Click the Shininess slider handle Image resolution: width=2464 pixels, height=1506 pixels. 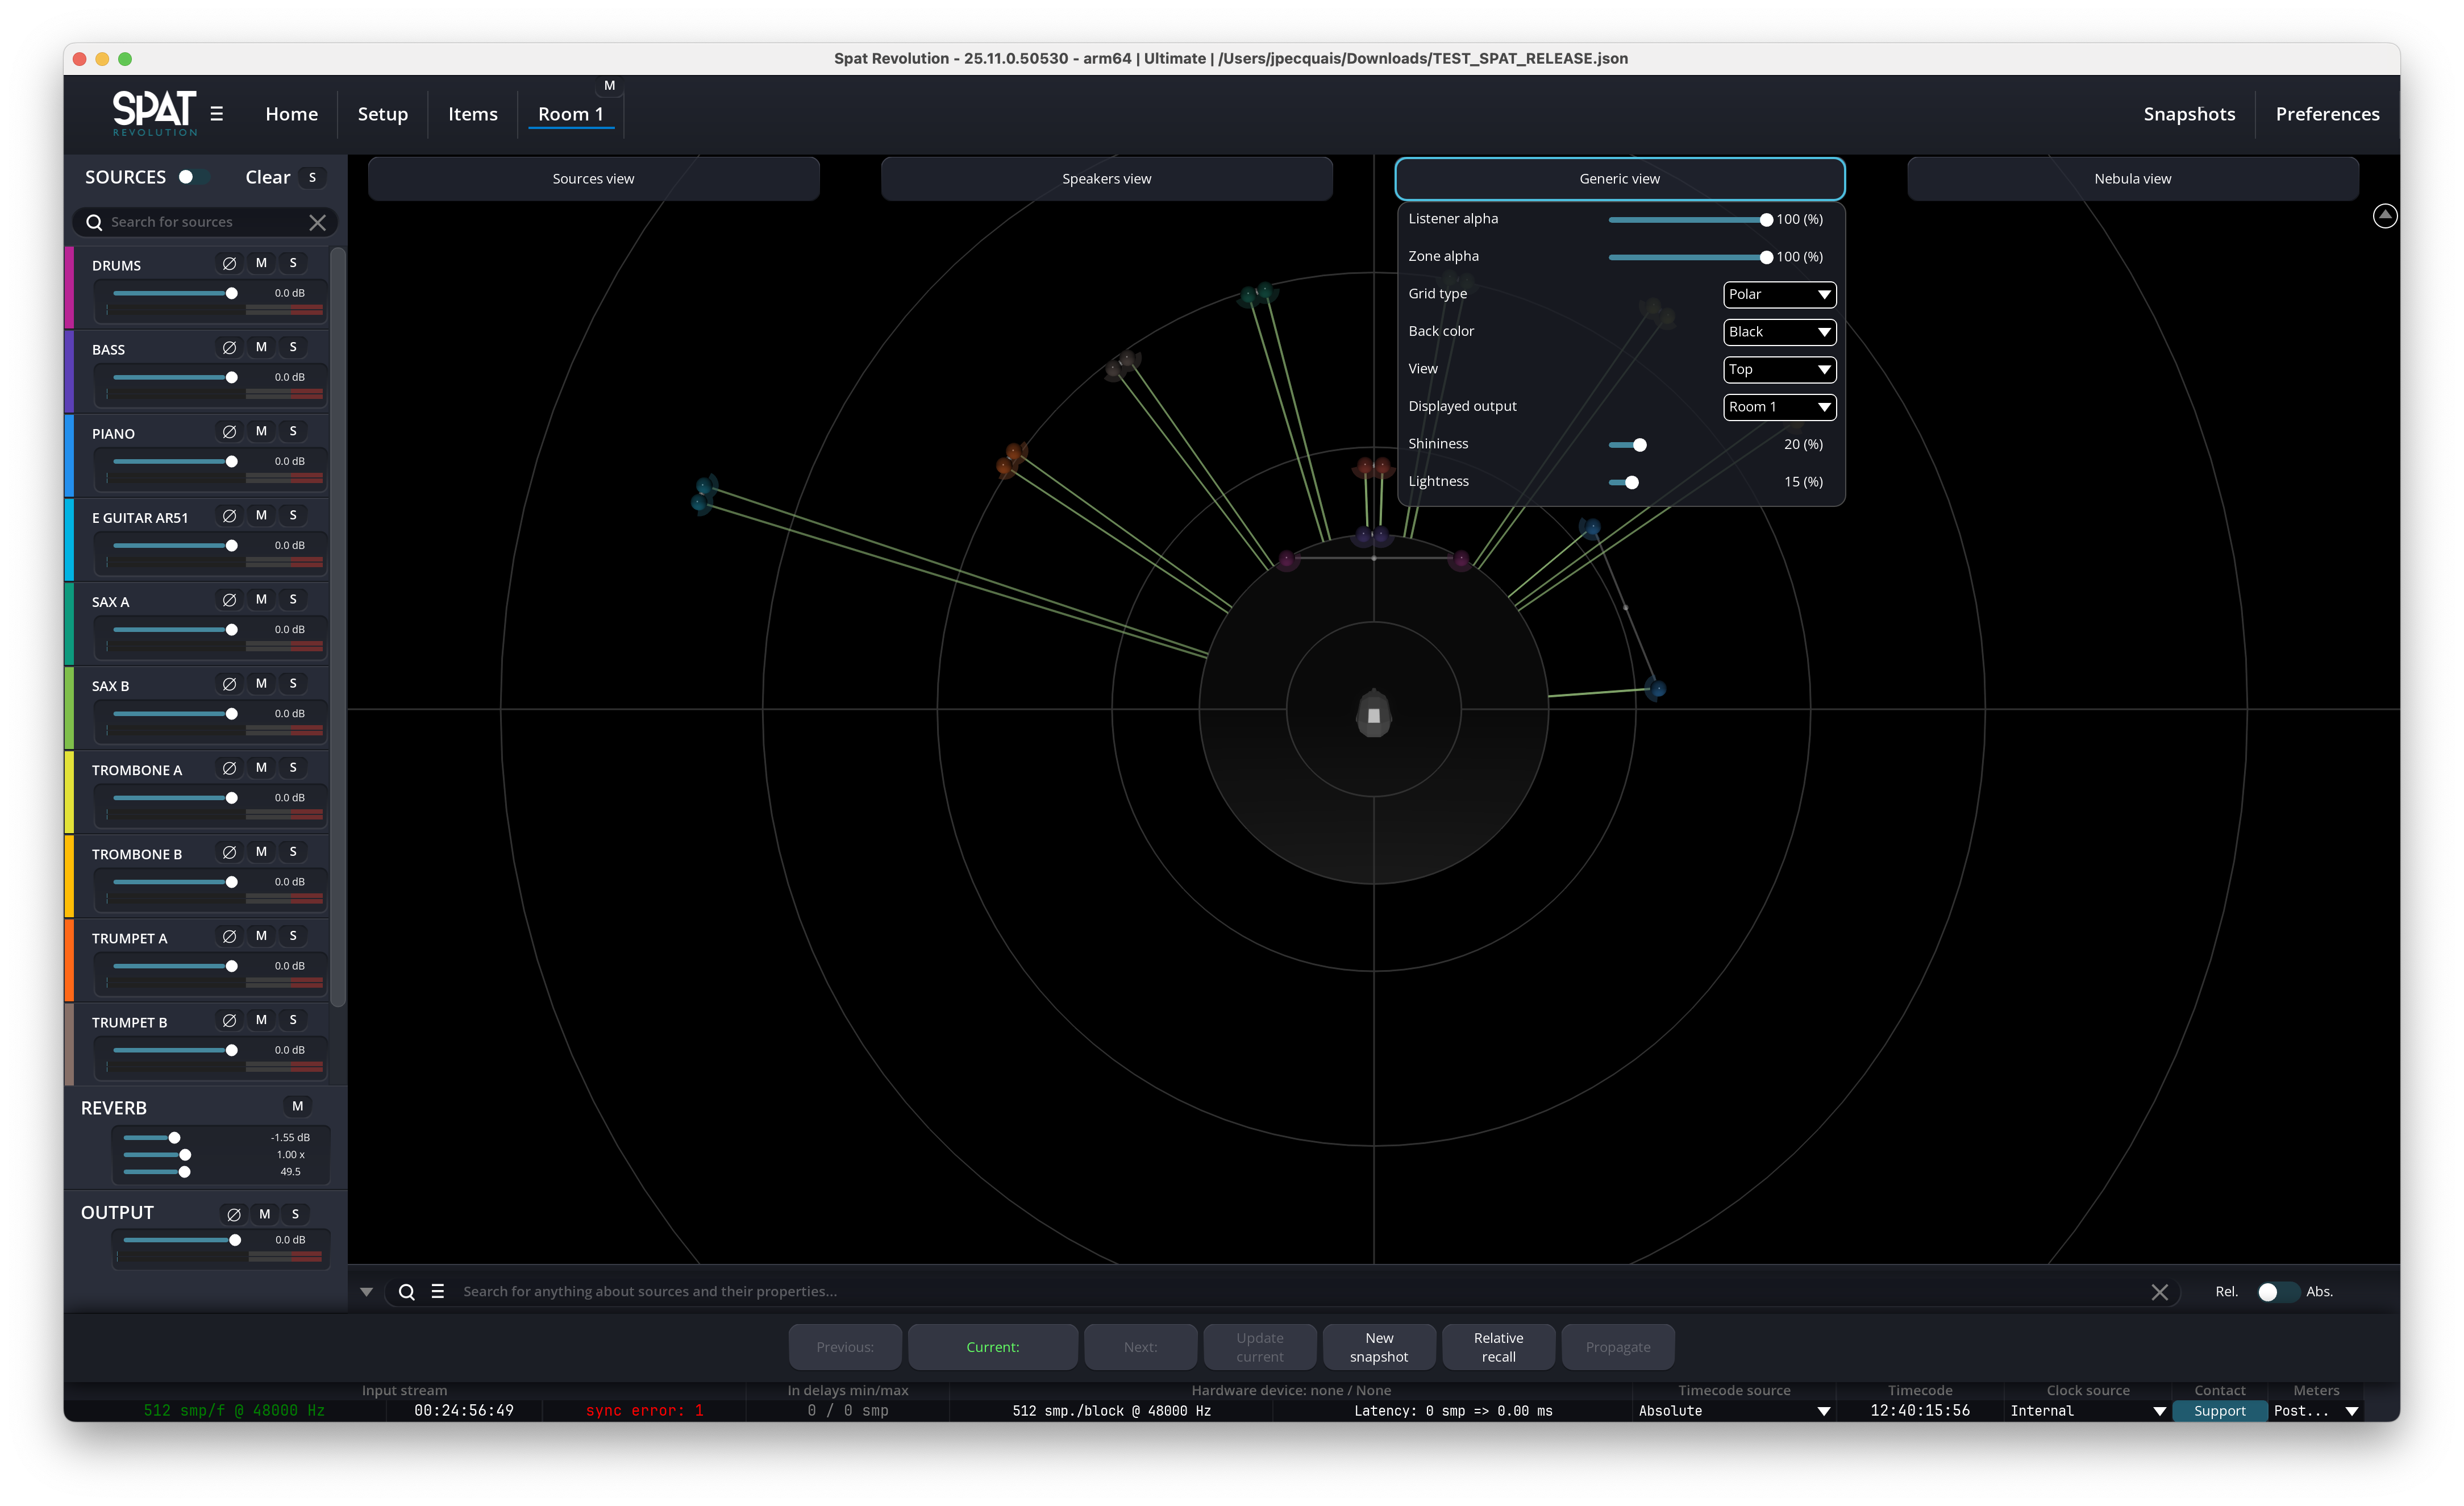pos(1639,444)
